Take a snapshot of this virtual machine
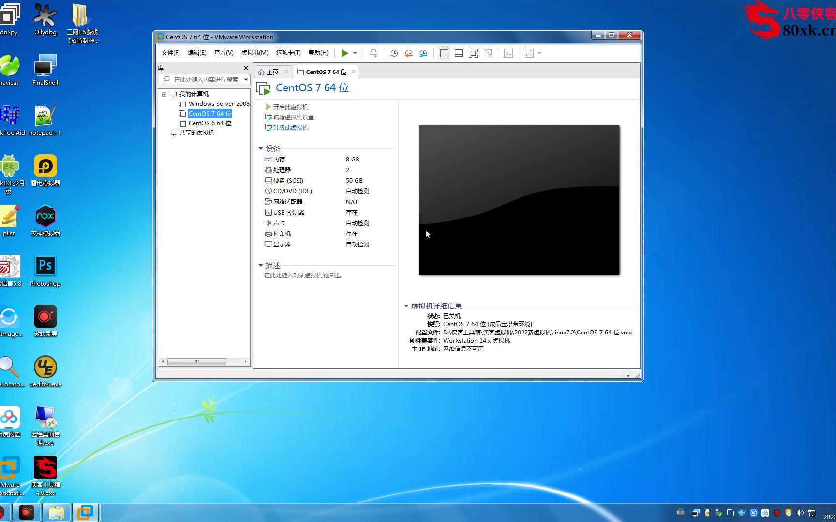Screen dimensions: 836x522 point(394,53)
